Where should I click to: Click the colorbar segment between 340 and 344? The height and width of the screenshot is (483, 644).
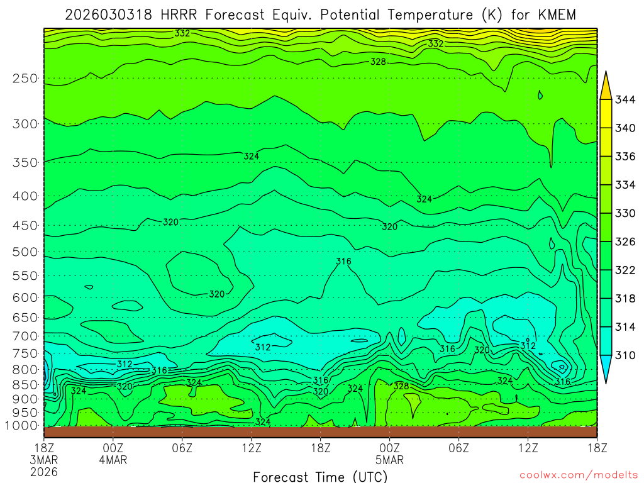[x=606, y=114]
